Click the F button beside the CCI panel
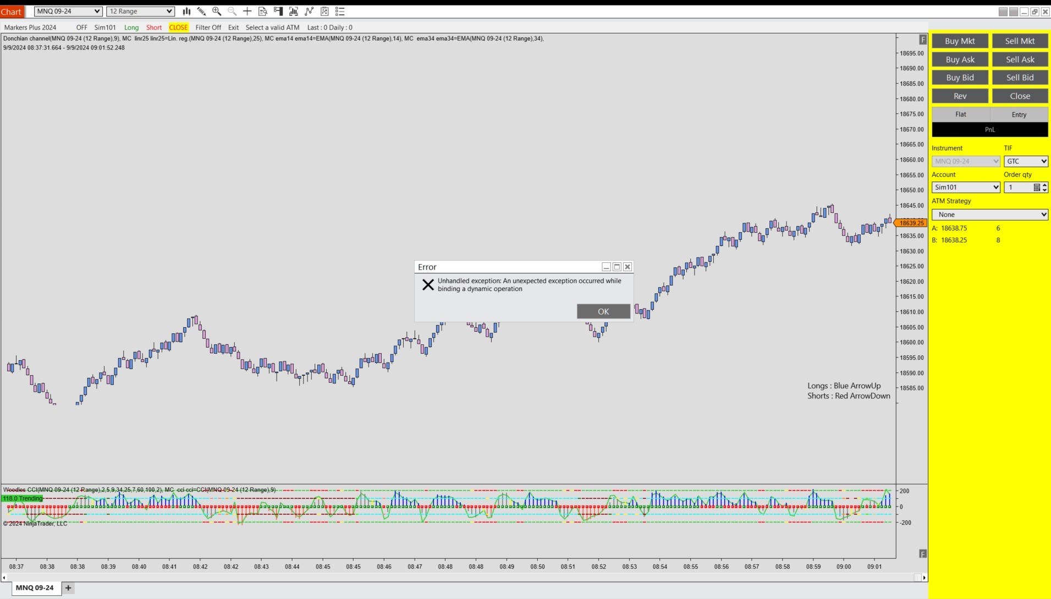 pos(923,553)
